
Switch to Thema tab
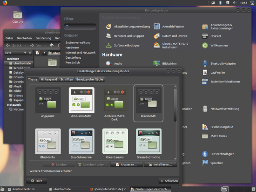pos(33,79)
